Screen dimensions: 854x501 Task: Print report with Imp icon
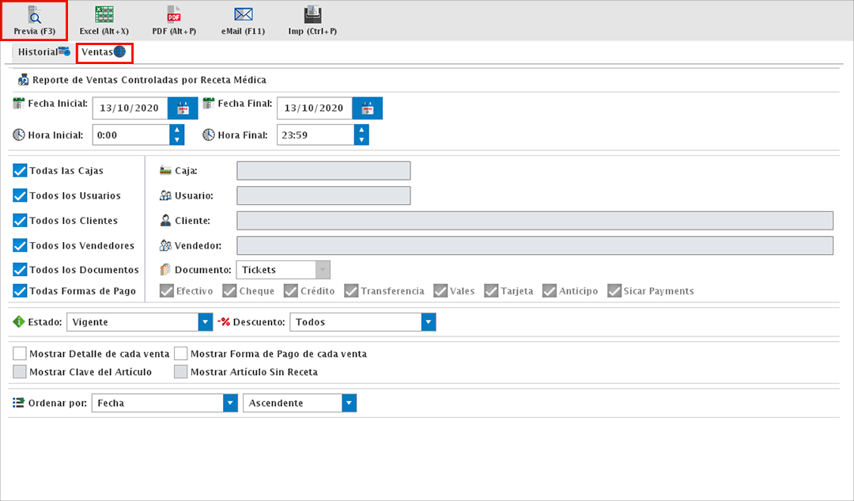[x=312, y=20]
